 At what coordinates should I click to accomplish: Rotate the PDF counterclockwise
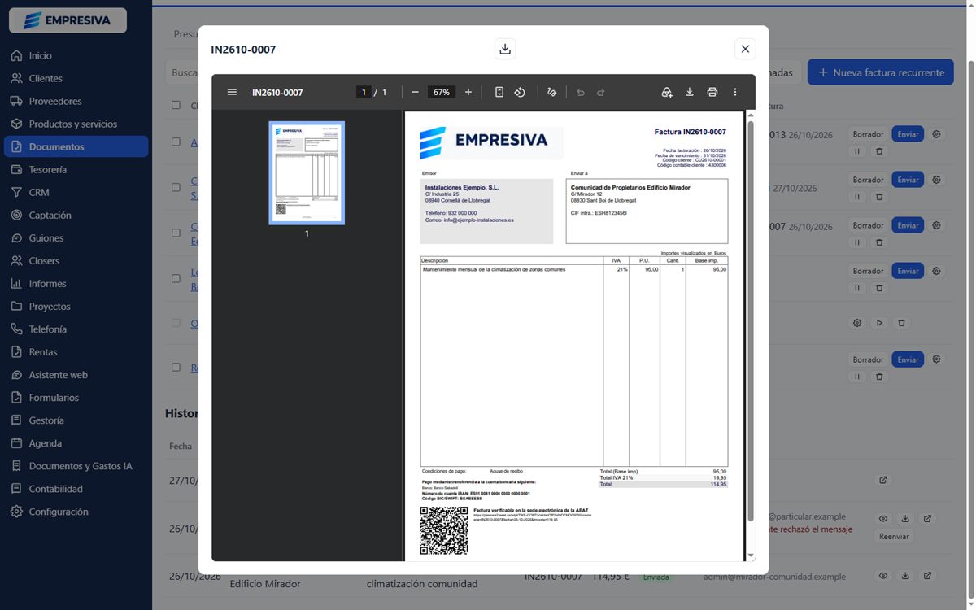pos(520,92)
